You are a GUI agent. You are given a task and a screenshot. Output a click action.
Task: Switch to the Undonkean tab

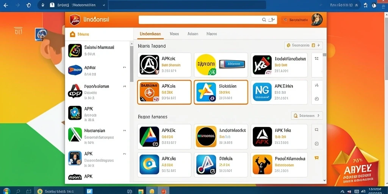coord(150,34)
